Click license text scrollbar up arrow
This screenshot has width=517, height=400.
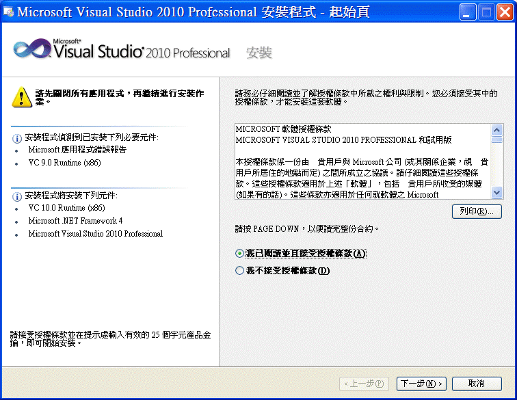click(x=497, y=130)
